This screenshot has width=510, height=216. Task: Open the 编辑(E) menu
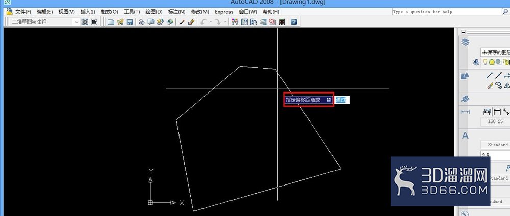click(44, 11)
